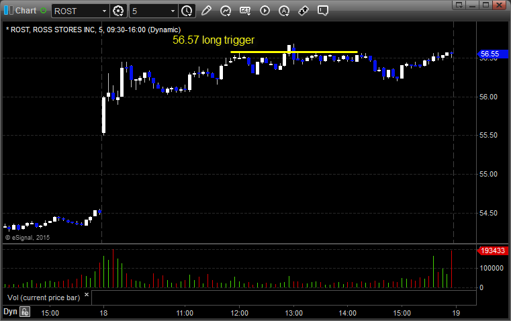This screenshot has height=321, width=511.
Task: Open the alerts icon marked A
Action: 284,11
